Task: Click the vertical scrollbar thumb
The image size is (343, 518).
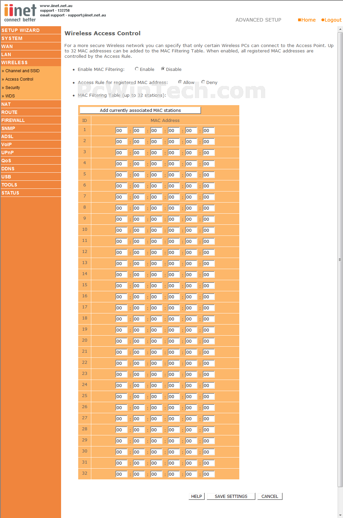Action: point(340,259)
